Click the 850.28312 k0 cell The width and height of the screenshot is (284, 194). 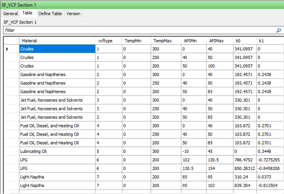pos(245,168)
